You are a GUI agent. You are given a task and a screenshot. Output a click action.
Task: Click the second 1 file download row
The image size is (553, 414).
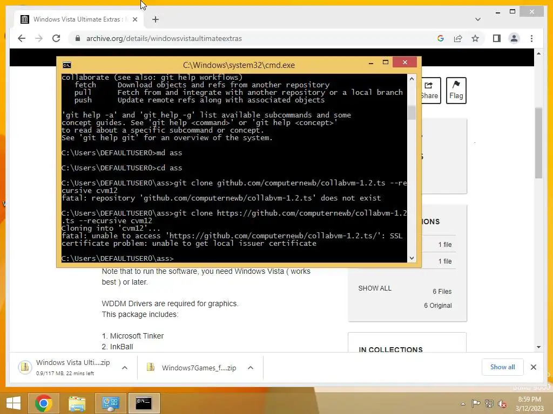click(439, 261)
